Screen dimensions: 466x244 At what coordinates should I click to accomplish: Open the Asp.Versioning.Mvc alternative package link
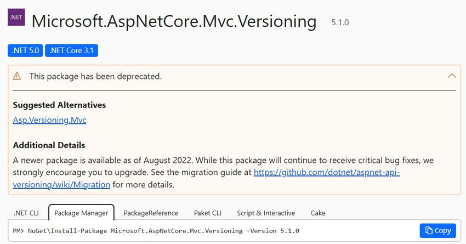click(x=50, y=120)
